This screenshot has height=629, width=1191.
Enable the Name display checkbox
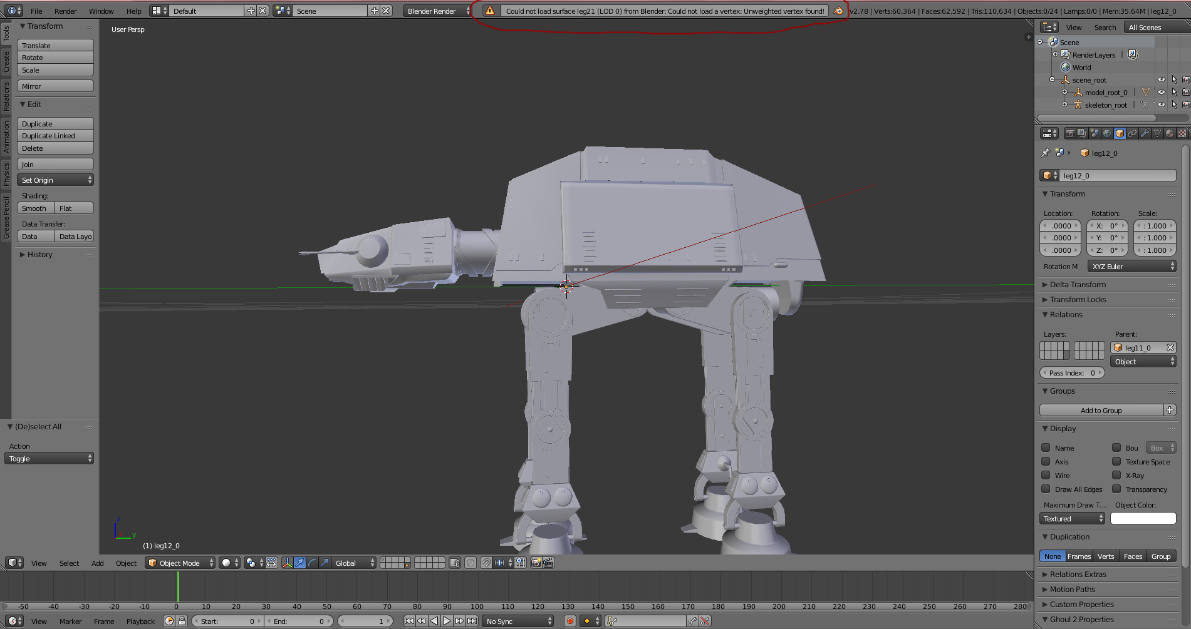1046,447
